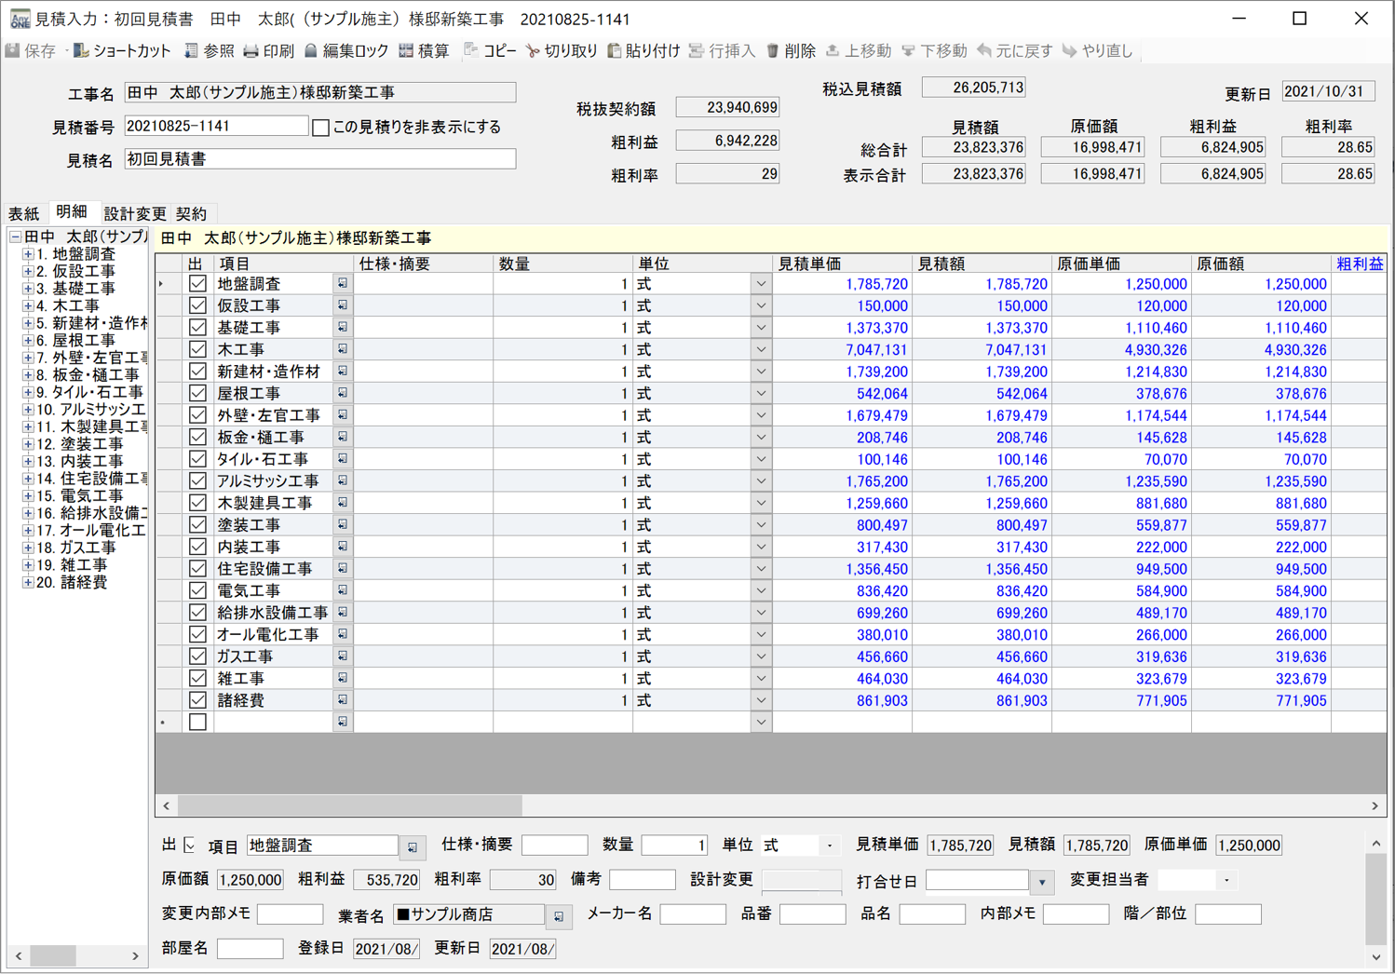
Task: Click the grid's horizontal scrollbar thumb
Action: pyautogui.click(x=349, y=805)
